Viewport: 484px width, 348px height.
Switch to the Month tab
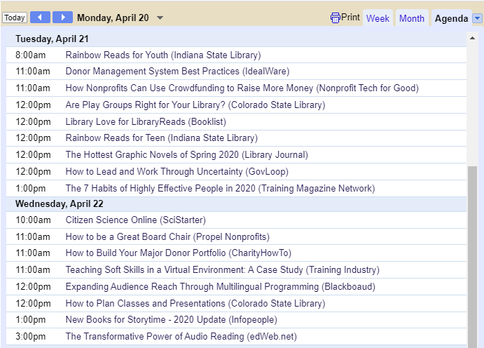(412, 18)
